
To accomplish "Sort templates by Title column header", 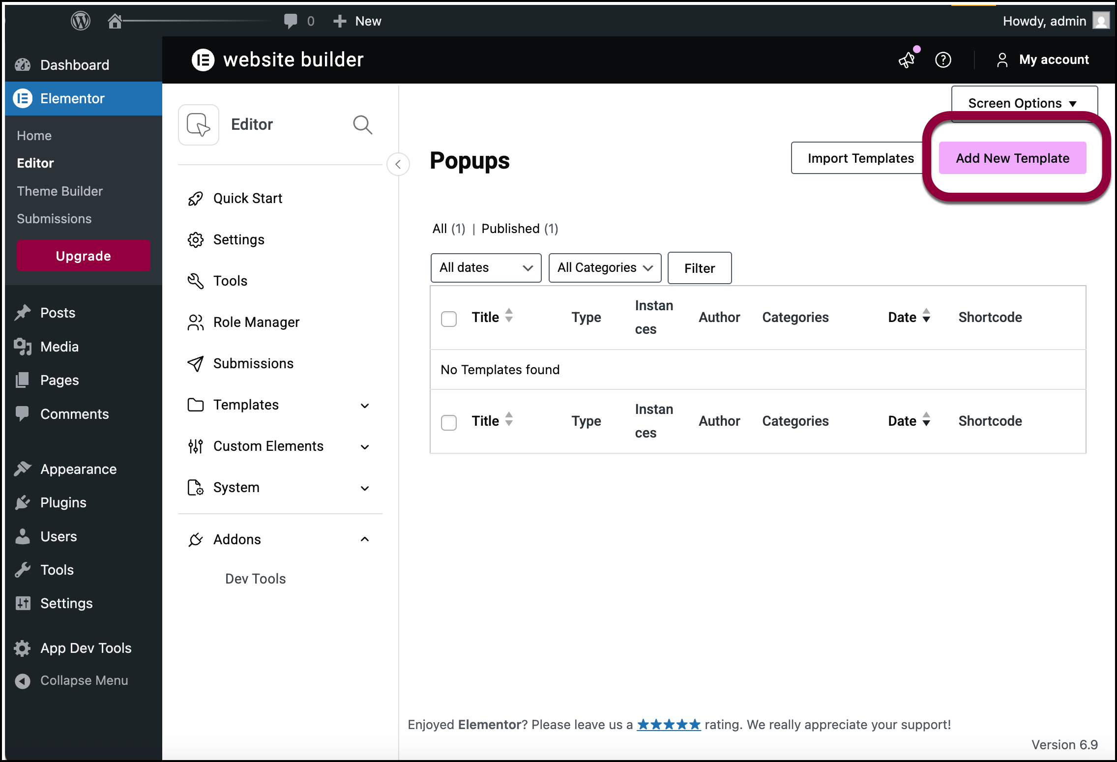I will [485, 318].
